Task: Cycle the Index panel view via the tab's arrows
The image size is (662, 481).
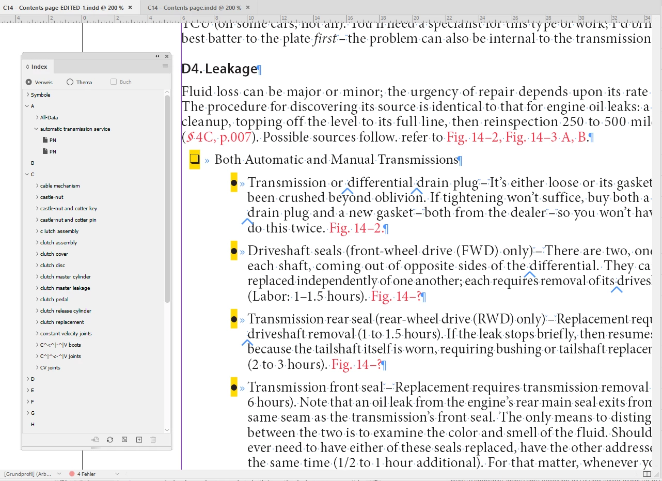Action: (x=28, y=67)
